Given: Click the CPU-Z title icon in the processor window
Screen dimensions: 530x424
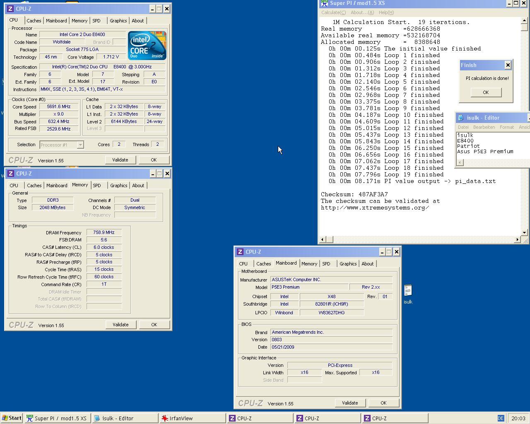Looking at the screenshot, I should coord(10,9).
